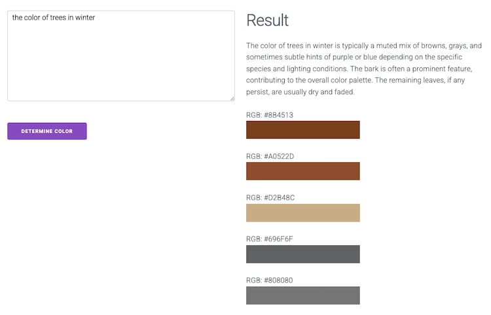The height and width of the screenshot is (315, 491).
Task: Click the RGB: #A0522D label
Action: [270, 156]
